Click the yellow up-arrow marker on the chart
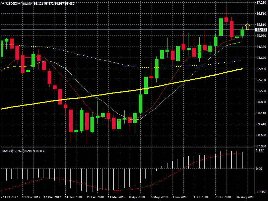Viewport: 268px width, 201px height. pyautogui.click(x=248, y=26)
